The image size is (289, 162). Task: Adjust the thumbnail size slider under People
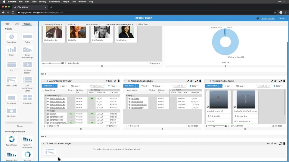tap(50, 63)
